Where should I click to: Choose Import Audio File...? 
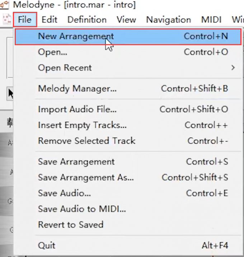(x=128, y=109)
